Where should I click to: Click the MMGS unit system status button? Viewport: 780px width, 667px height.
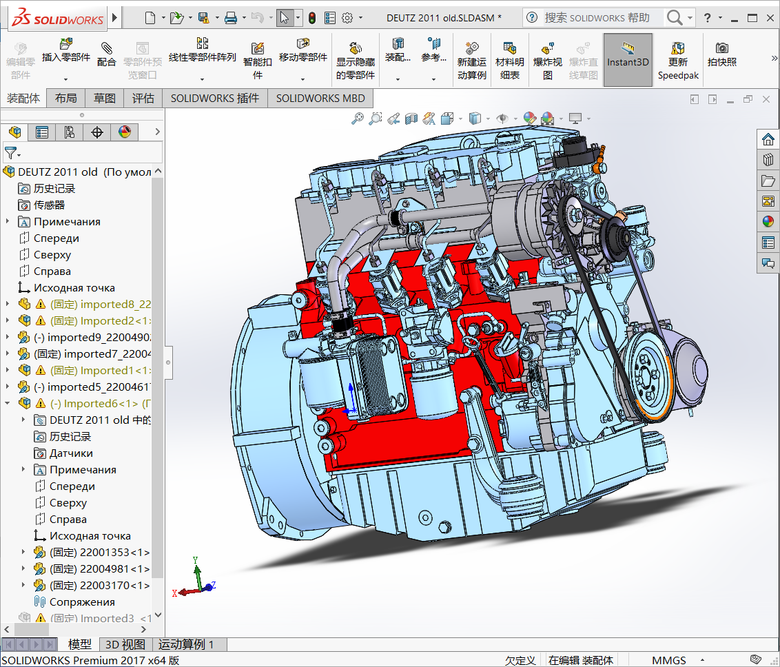[669, 660]
